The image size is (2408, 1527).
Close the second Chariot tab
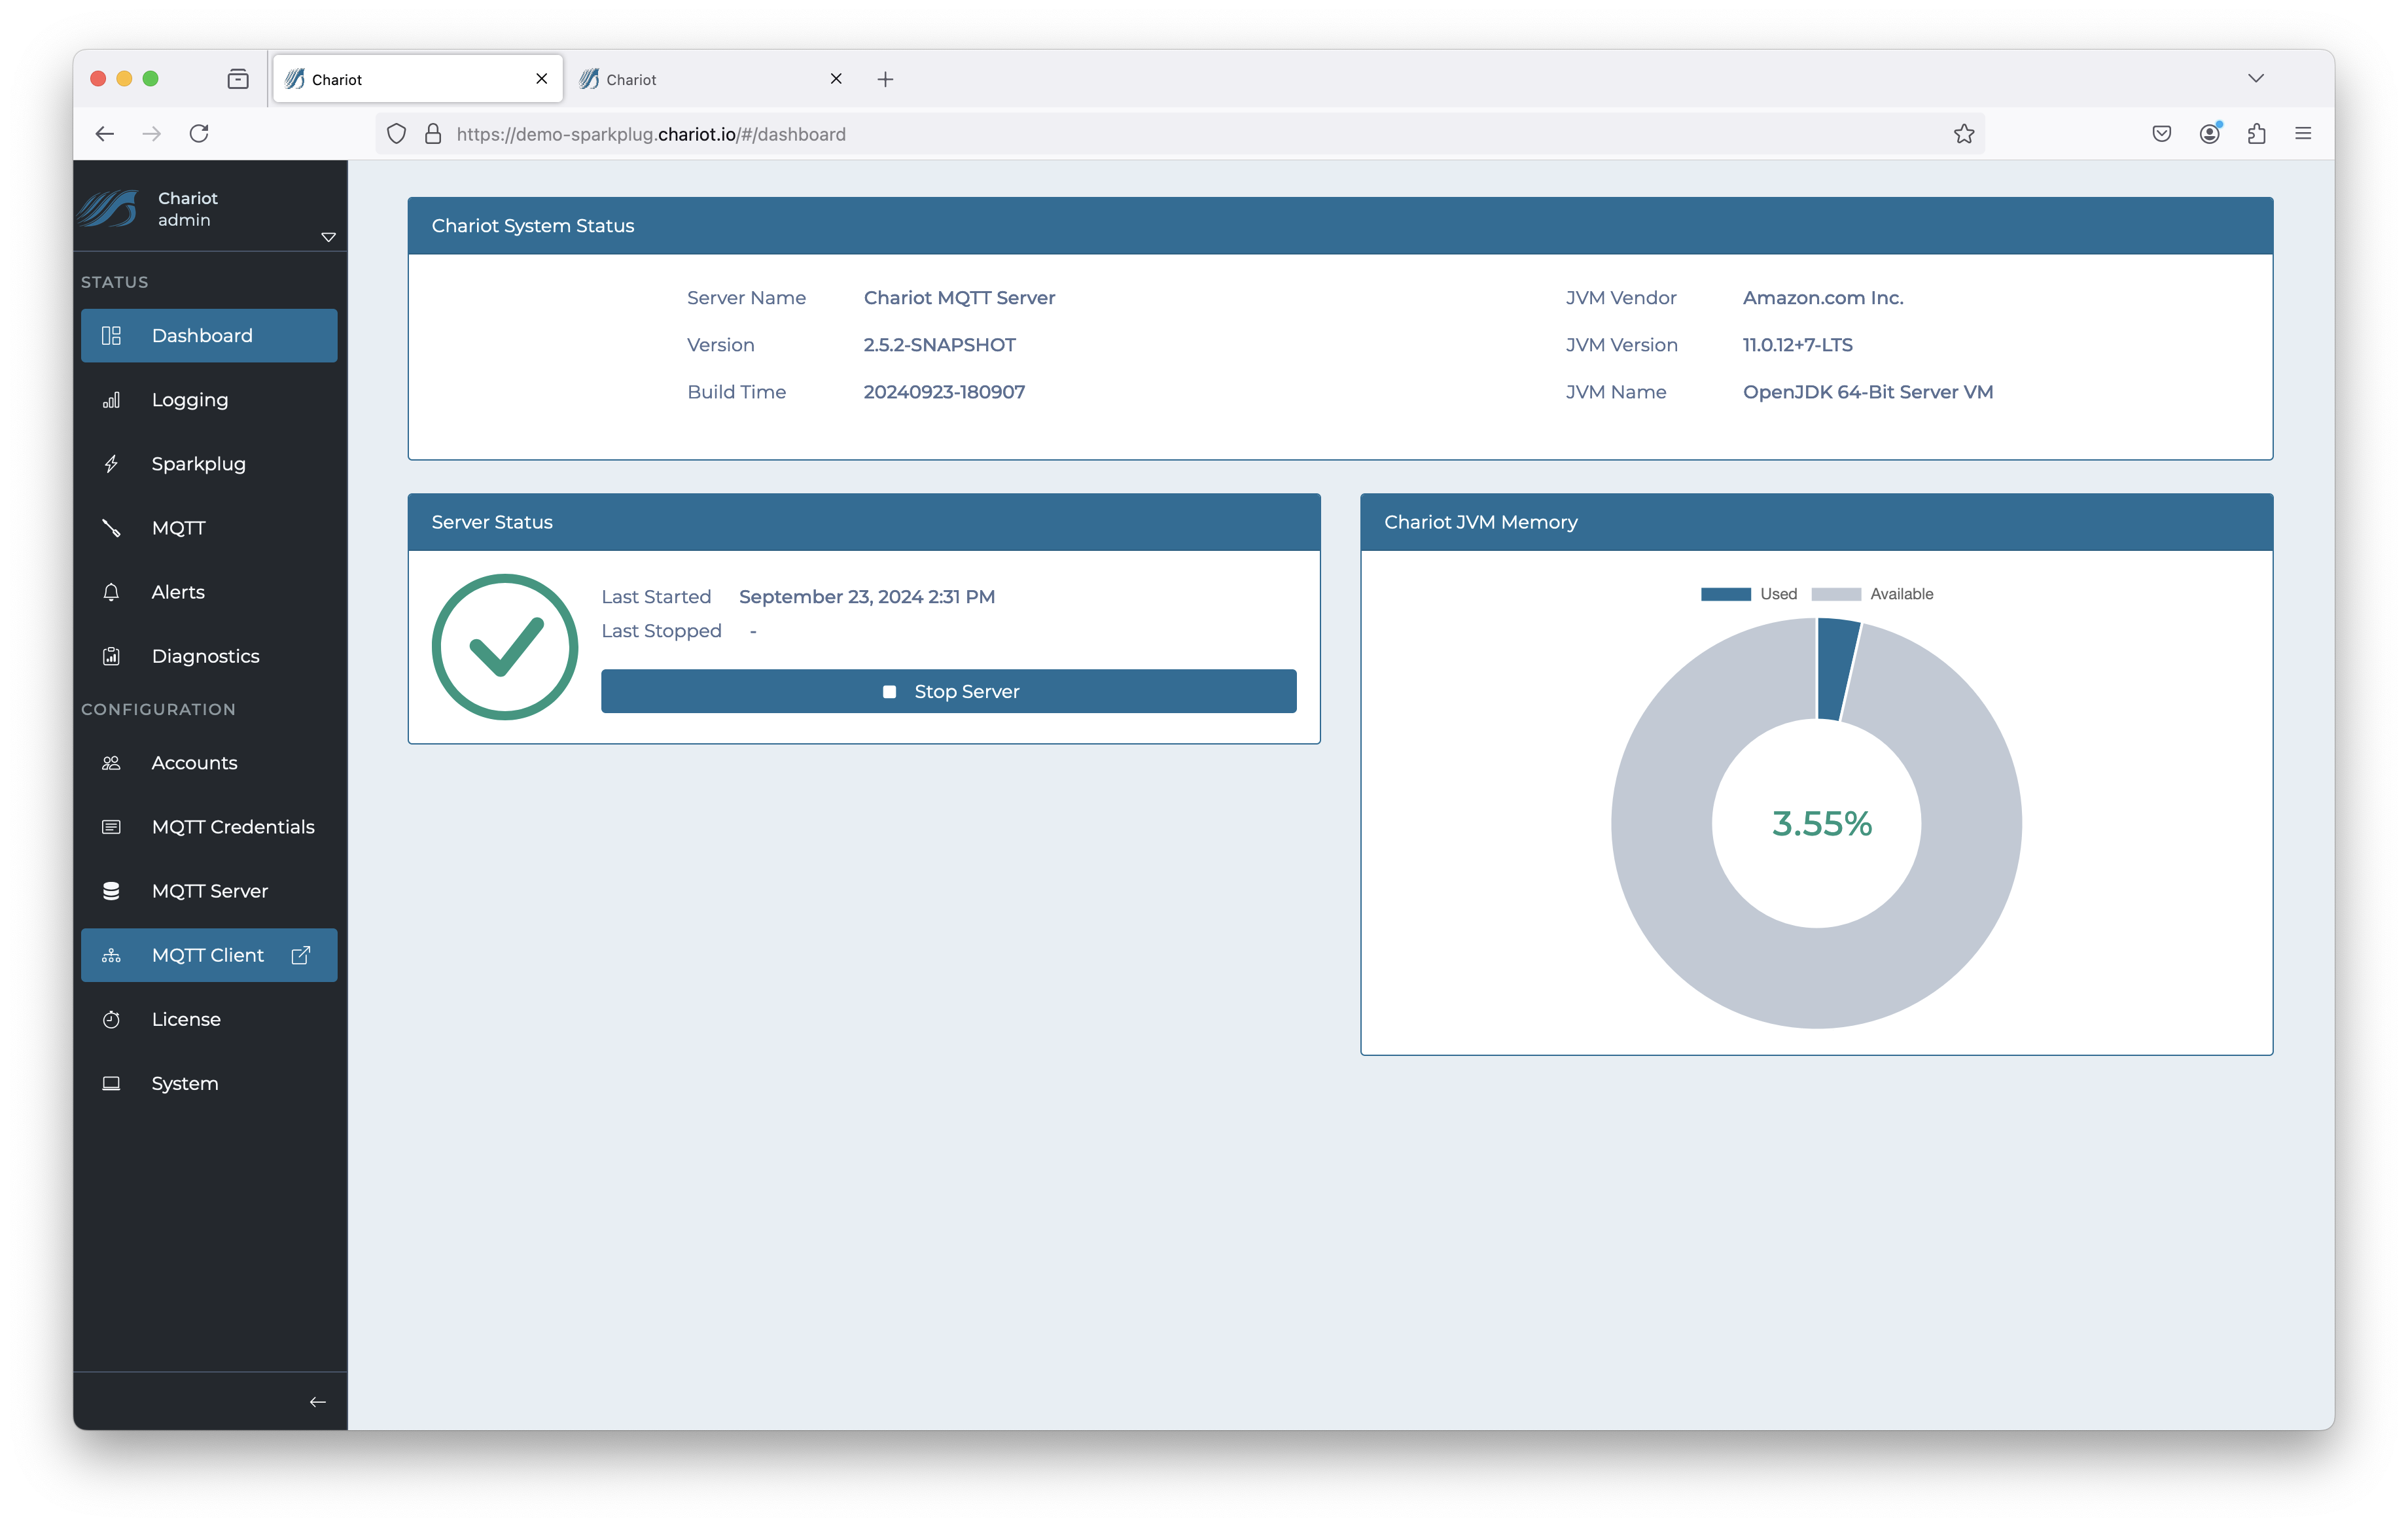(x=836, y=79)
